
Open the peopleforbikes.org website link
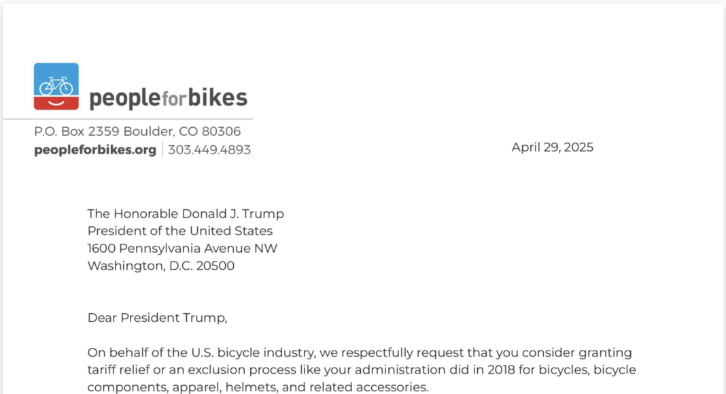click(95, 149)
